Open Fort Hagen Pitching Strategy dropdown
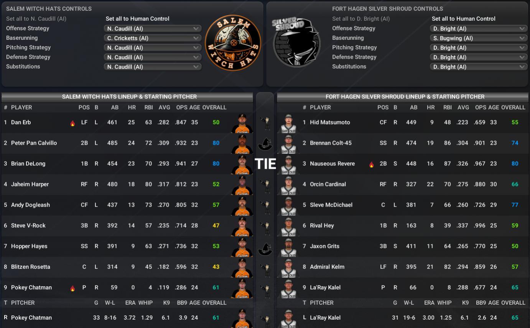 click(x=479, y=47)
